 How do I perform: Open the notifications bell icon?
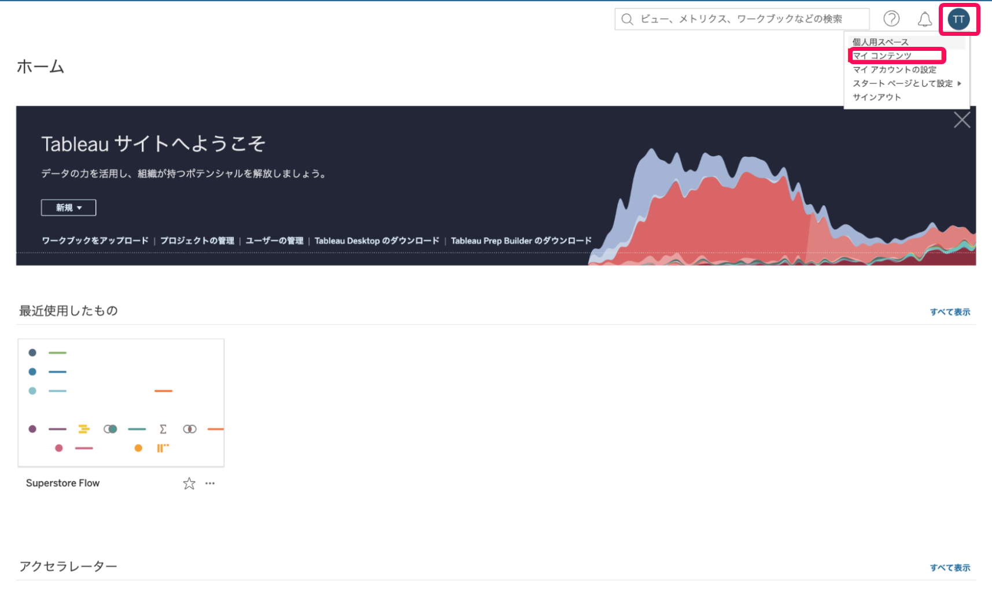point(925,19)
